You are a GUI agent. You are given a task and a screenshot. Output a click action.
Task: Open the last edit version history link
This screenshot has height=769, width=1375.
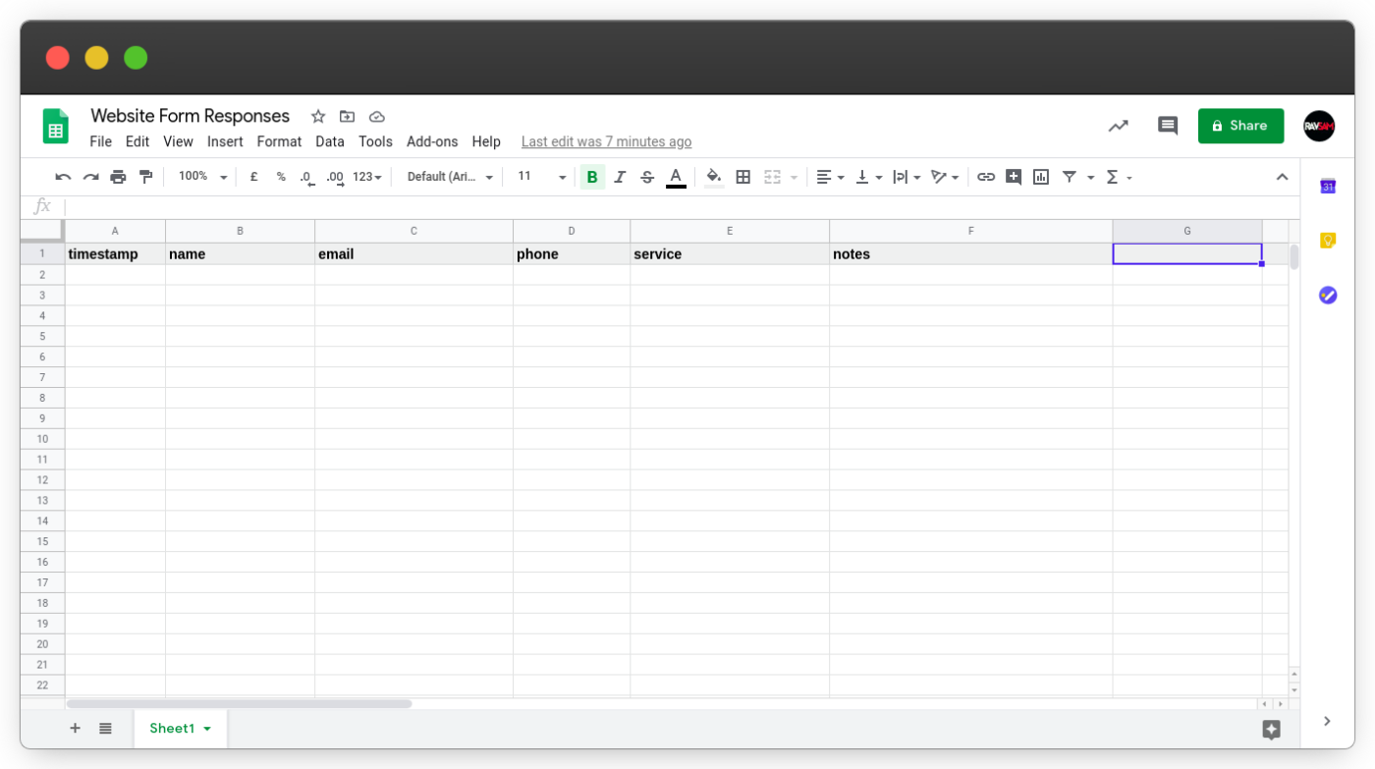pyautogui.click(x=606, y=141)
